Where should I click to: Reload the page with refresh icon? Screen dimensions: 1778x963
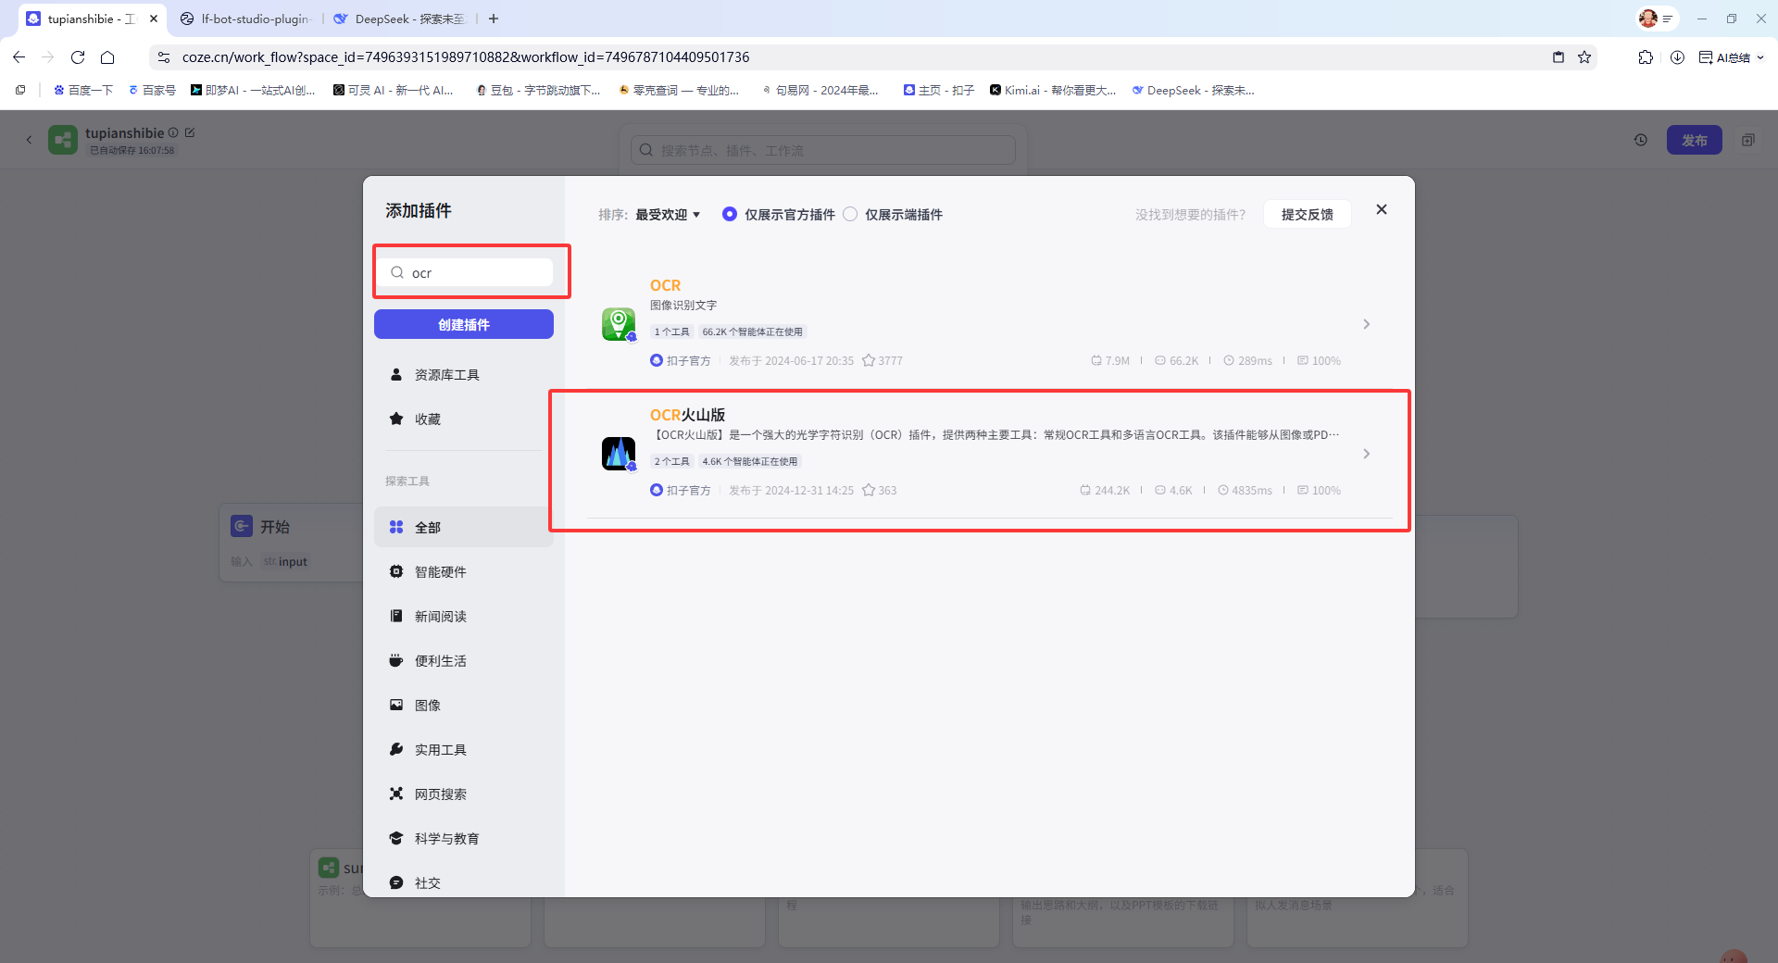78,57
